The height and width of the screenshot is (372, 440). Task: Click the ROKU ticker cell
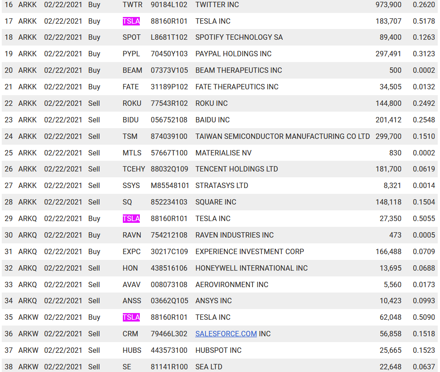132,103
